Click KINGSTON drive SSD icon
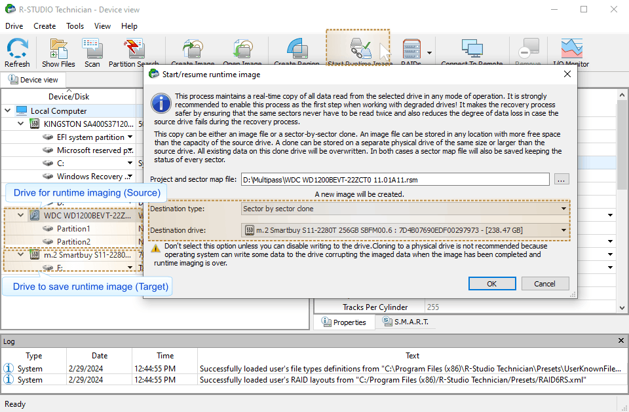Viewport: 629px width, 412px height. click(x=35, y=124)
